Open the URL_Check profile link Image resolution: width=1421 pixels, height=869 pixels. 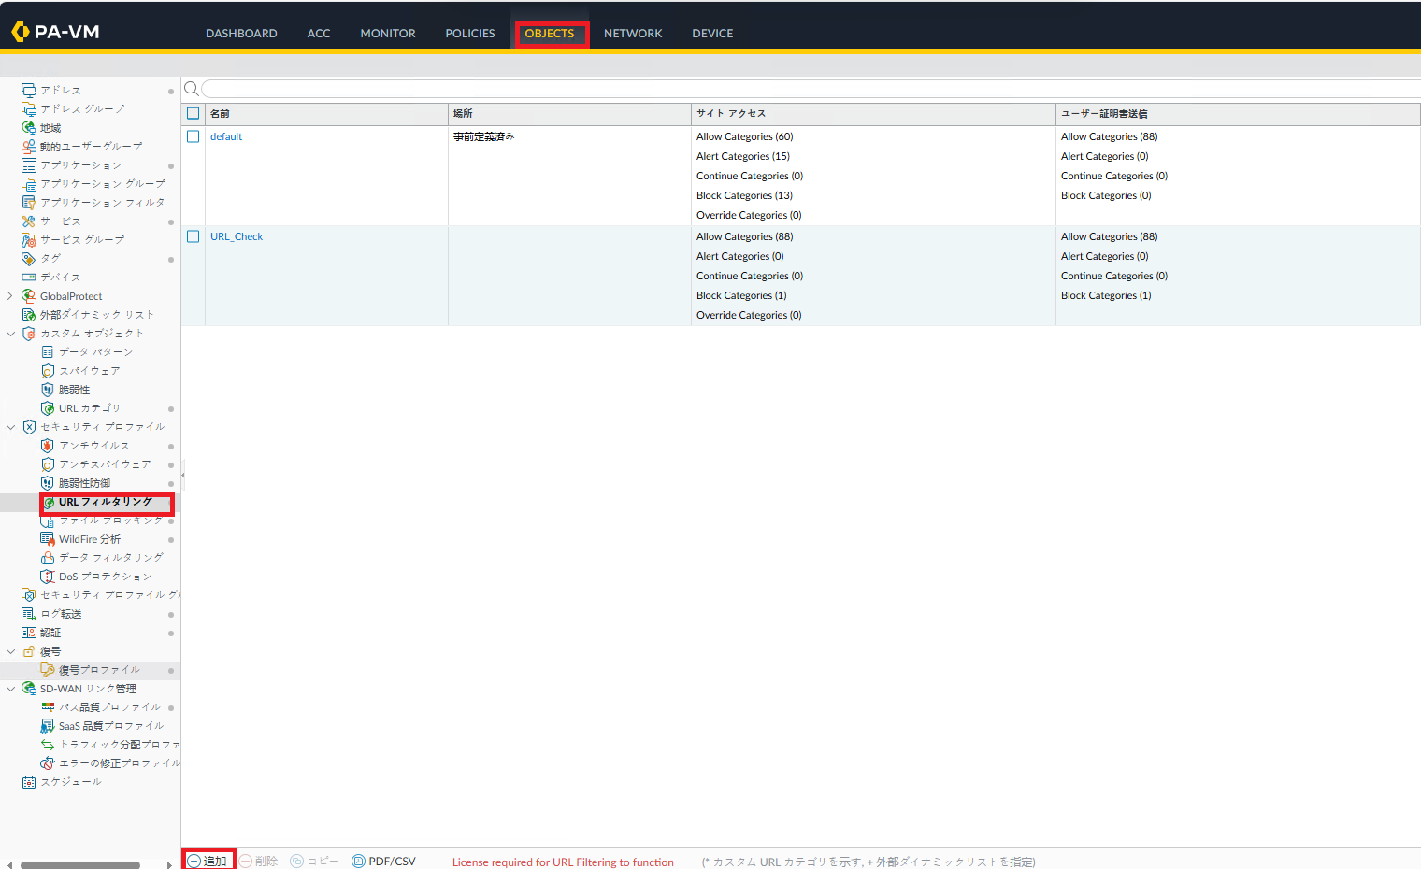(x=237, y=236)
